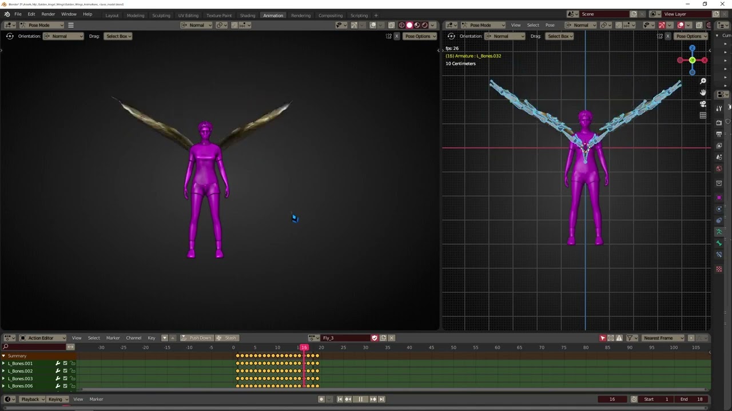Switch to the Sculpting workspace tab
Viewport: 732px width, 411px height.
point(161,15)
